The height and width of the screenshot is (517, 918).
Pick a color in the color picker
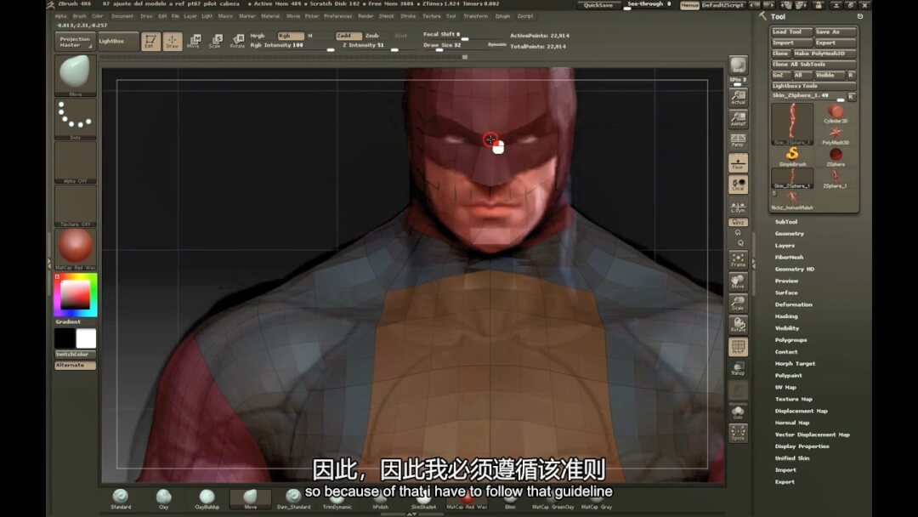76,295
